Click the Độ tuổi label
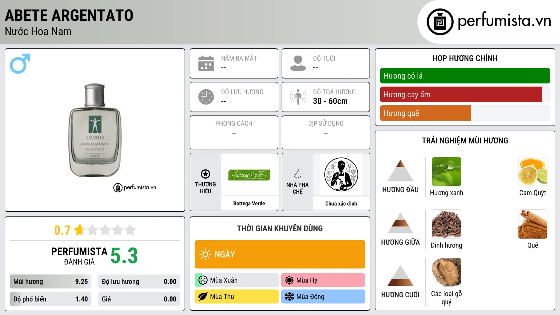560x315 pixels. click(324, 58)
